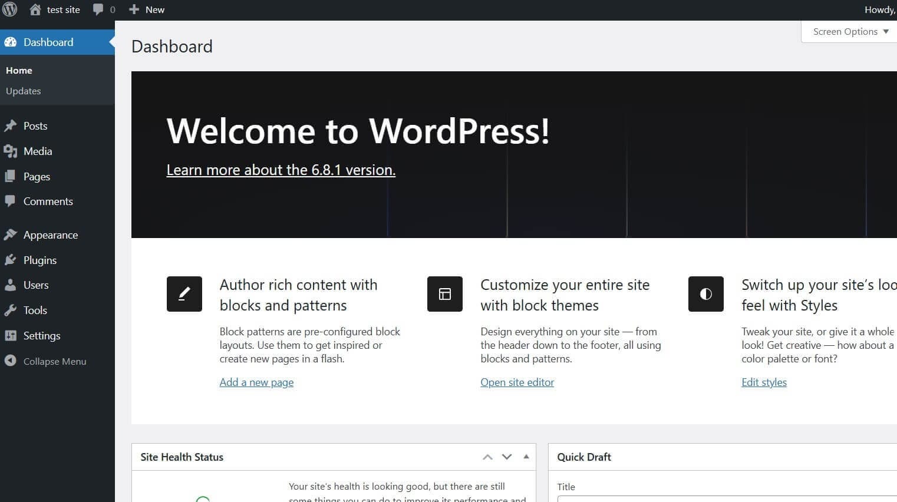Open the Appearance menu
897x502 pixels.
click(57, 235)
